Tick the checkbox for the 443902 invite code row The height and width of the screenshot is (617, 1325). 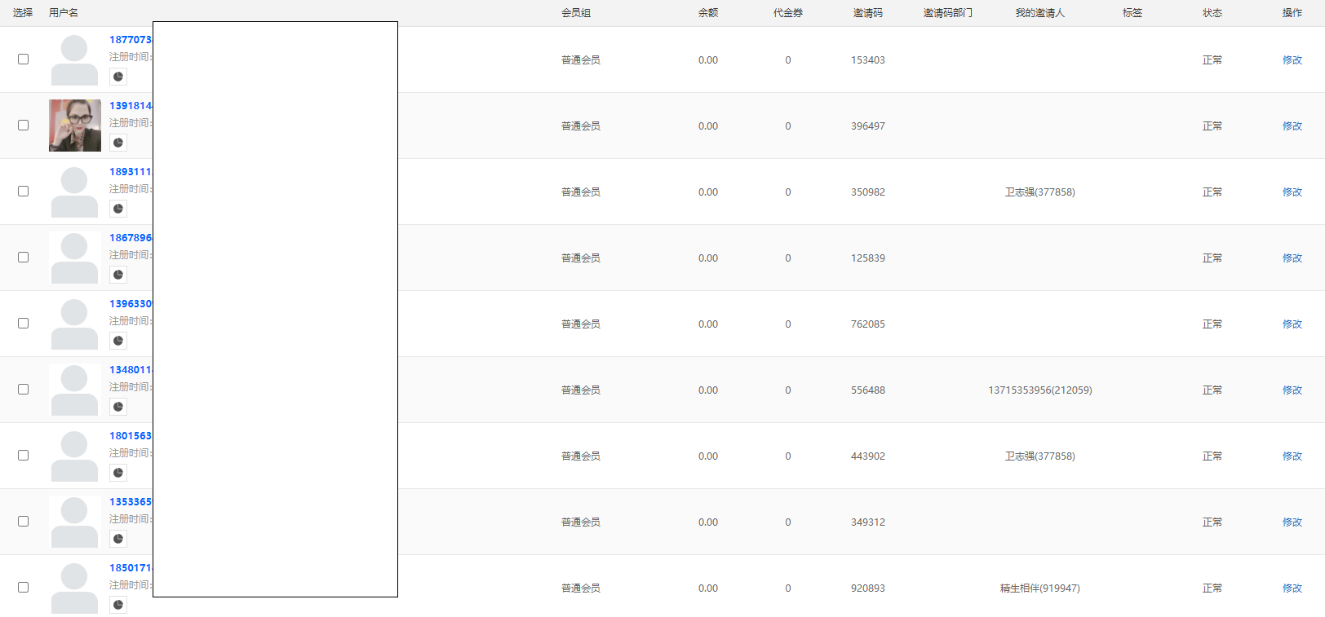(23, 456)
